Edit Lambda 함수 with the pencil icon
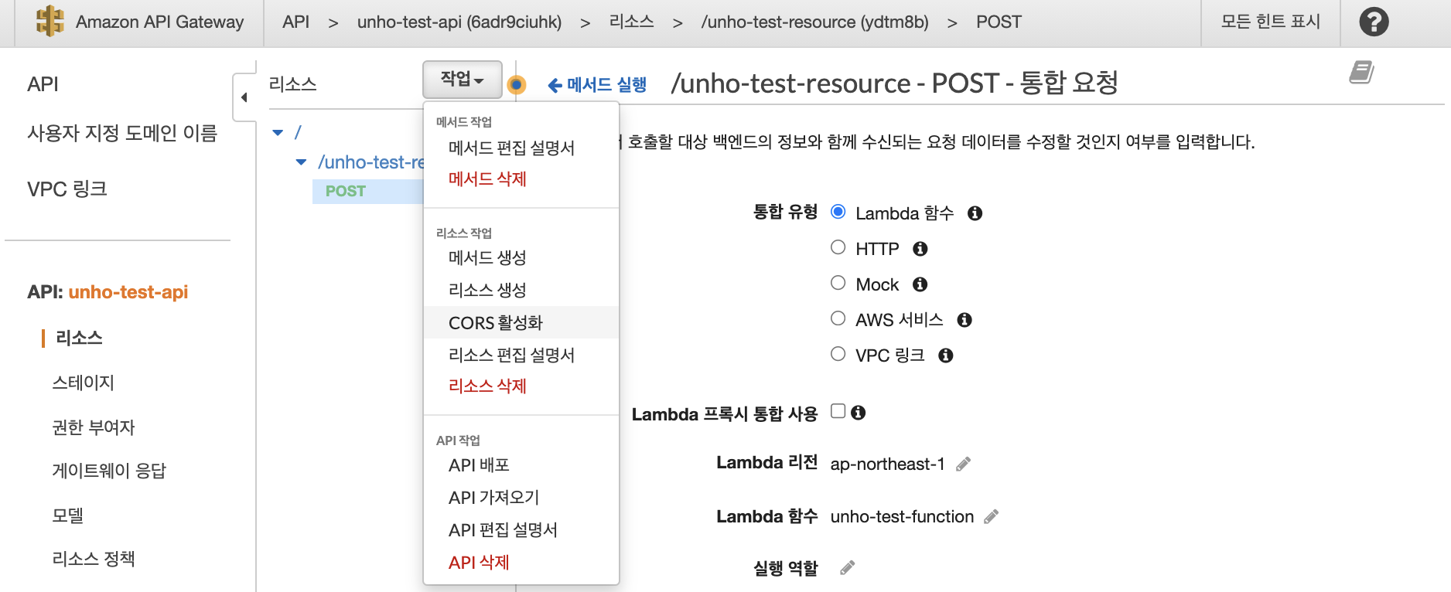This screenshot has height=592, width=1451. 991,517
